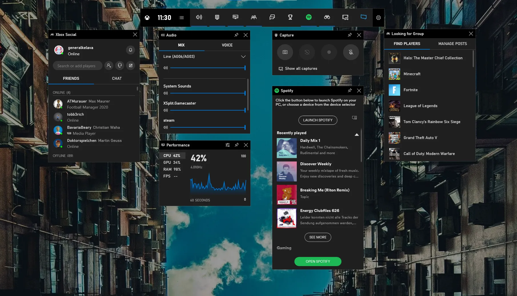
Task: Click Show all captures link
Action: tap(298, 69)
